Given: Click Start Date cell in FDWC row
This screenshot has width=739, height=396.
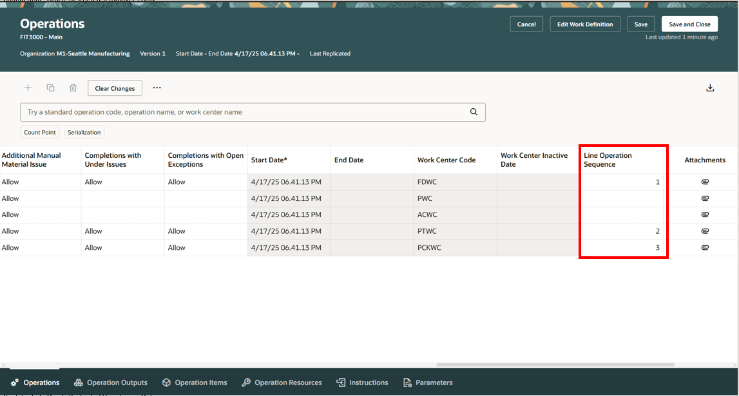Looking at the screenshot, I should click(x=289, y=182).
